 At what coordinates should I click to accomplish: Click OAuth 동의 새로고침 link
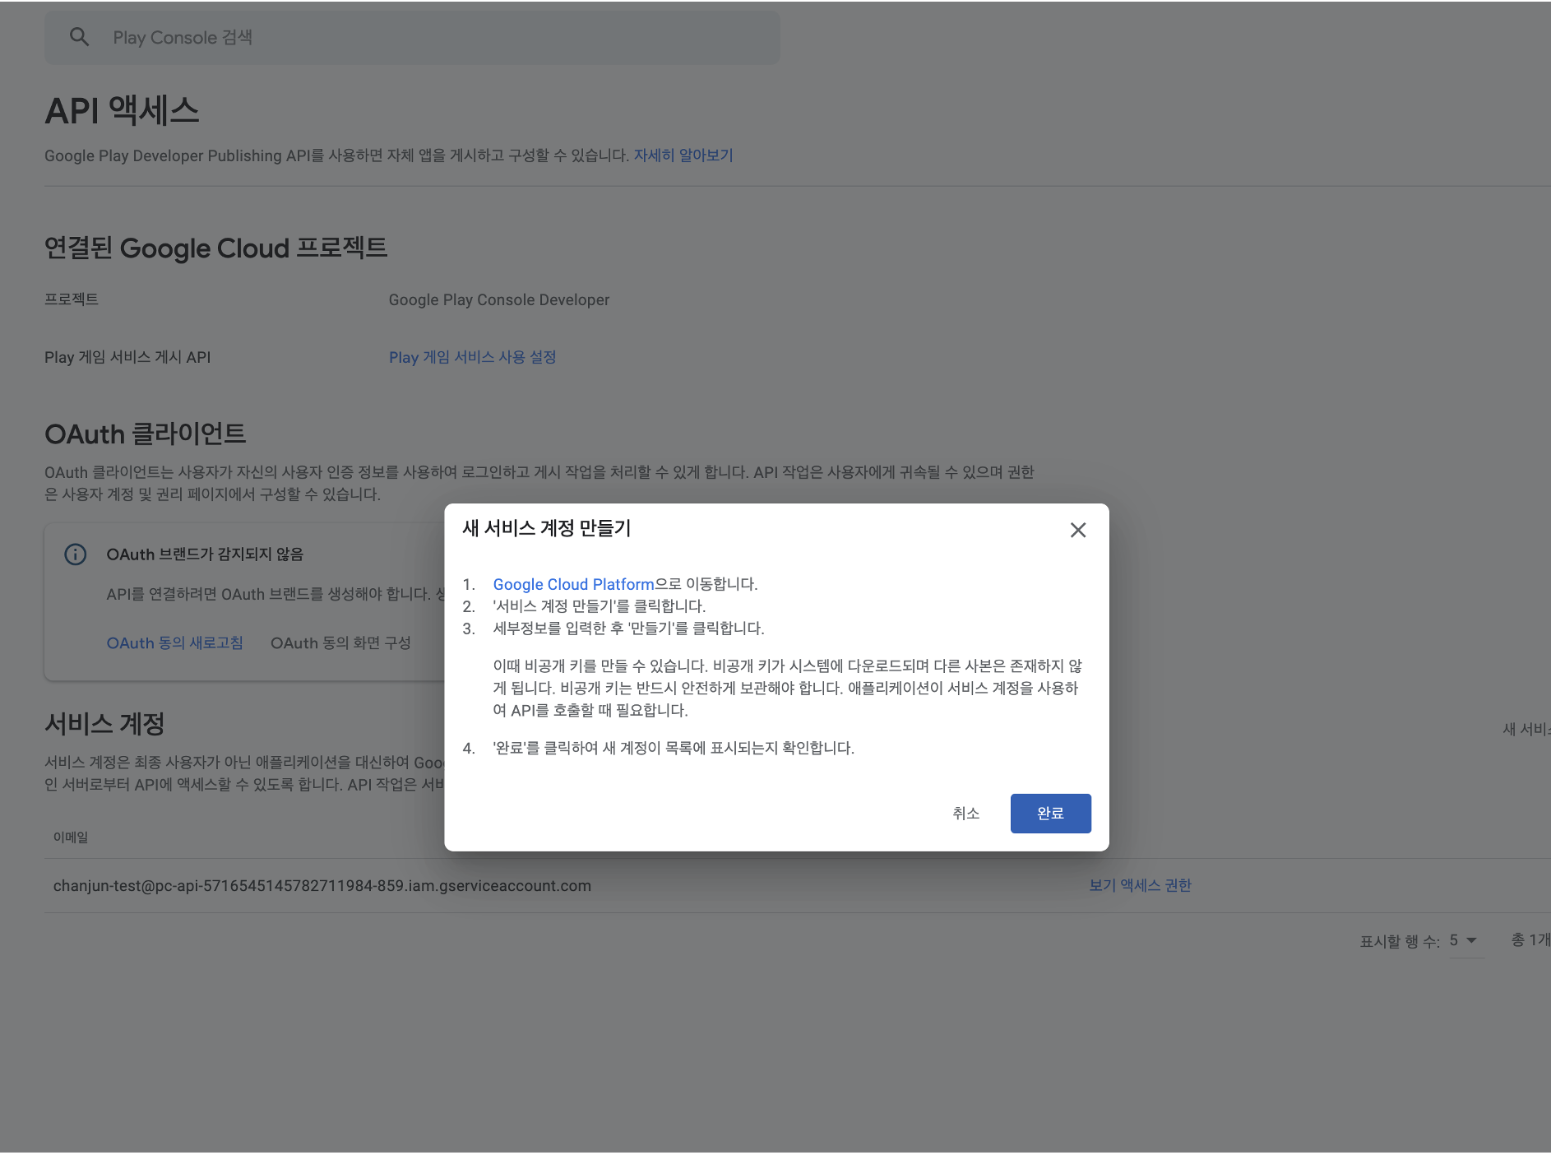tap(174, 643)
